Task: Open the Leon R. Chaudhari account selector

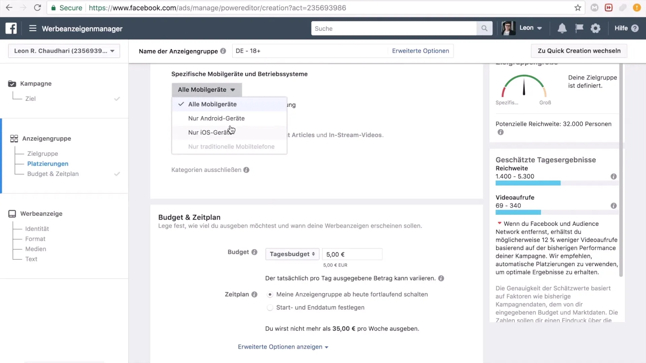Action: 64,51
